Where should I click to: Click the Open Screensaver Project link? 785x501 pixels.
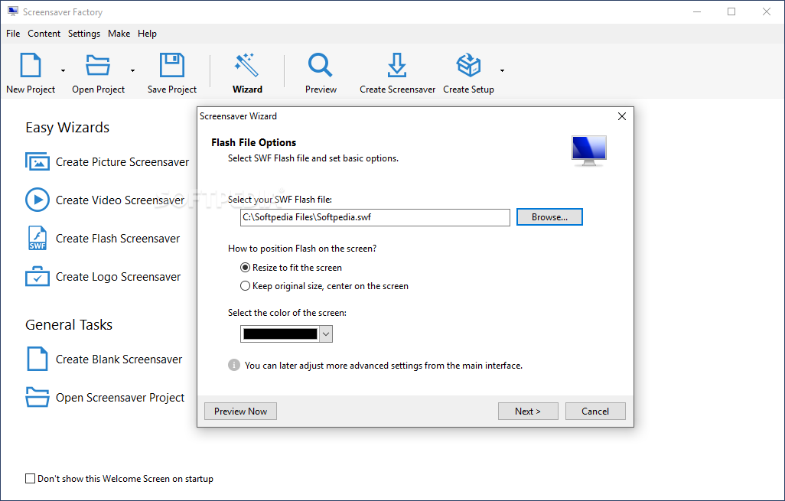point(120,398)
